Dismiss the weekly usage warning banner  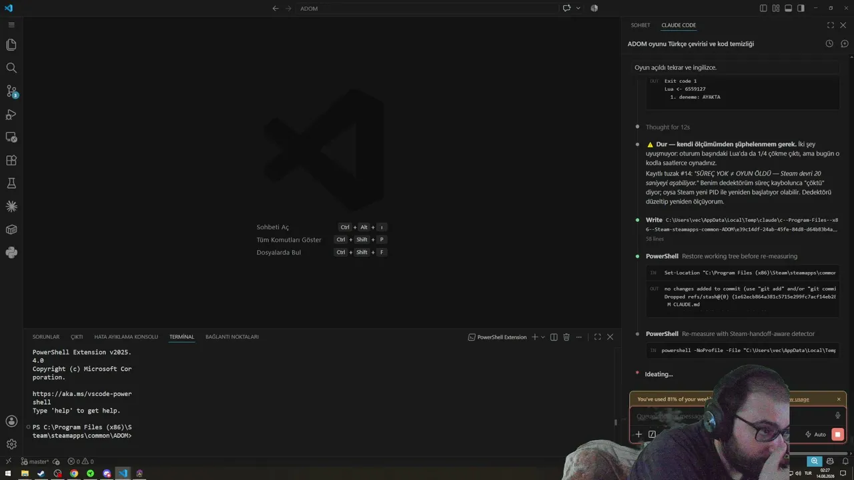tap(839, 399)
